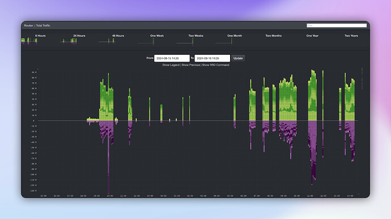The width and height of the screenshot is (391, 219).
Task: Open the Bits dropdown in header
Action: pyautogui.click(x=337, y=25)
